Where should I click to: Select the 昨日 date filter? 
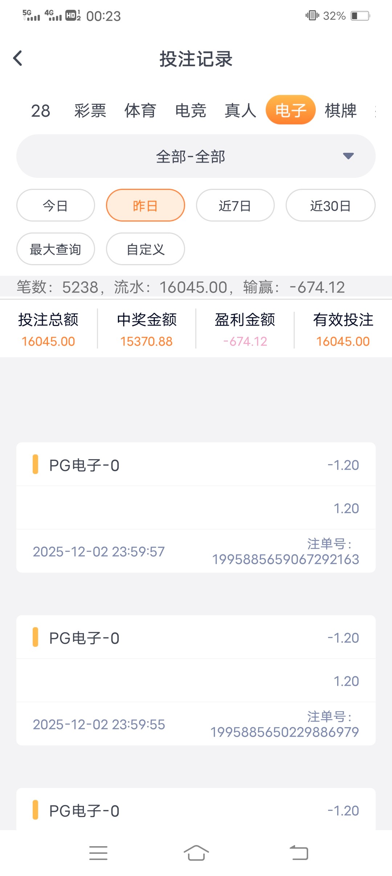point(145,206)
